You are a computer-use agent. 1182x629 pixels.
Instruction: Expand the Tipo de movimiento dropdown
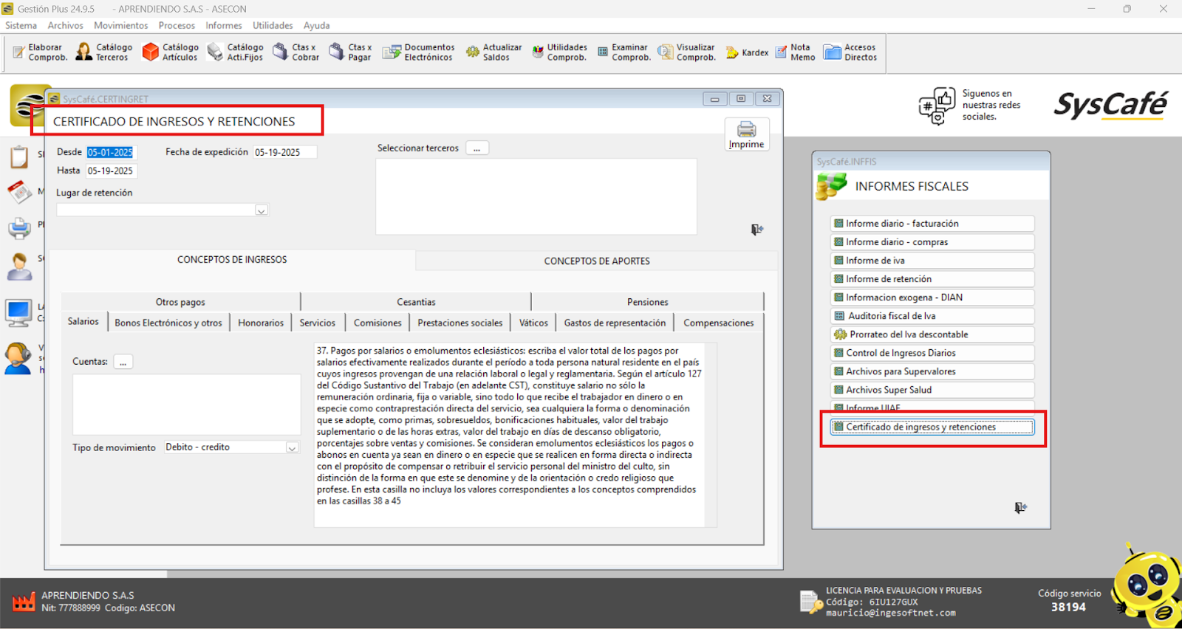(x=292, y=448)
